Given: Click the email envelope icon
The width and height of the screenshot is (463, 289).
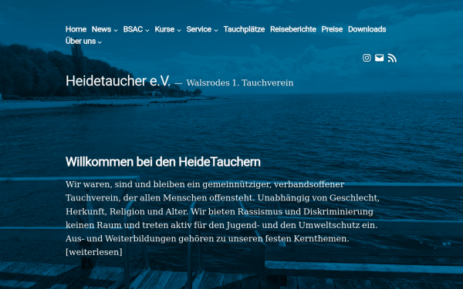Looking at the screenshot, I should point(379,58).
